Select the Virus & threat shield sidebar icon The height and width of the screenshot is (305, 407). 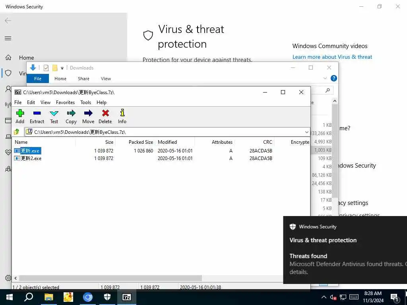click(8, 73)
